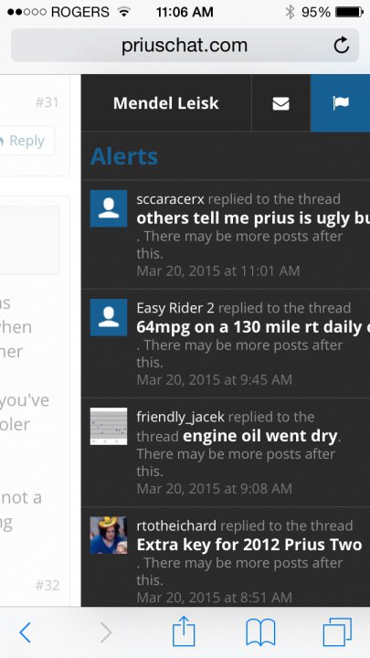
Task: Open Easy Rider 2 default avatar
Action: point(109,317)
